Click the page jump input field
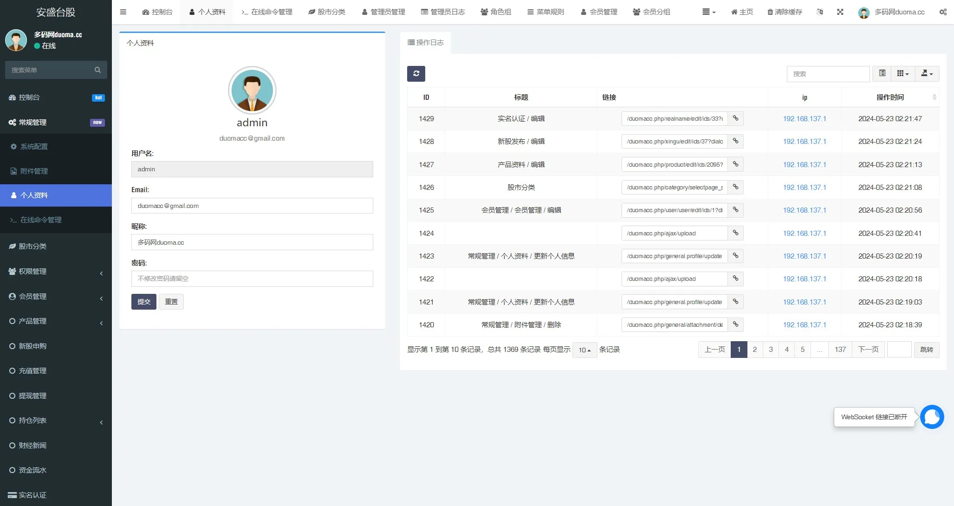The height and width of the screenshot is (506, 954). coord(899,350)
